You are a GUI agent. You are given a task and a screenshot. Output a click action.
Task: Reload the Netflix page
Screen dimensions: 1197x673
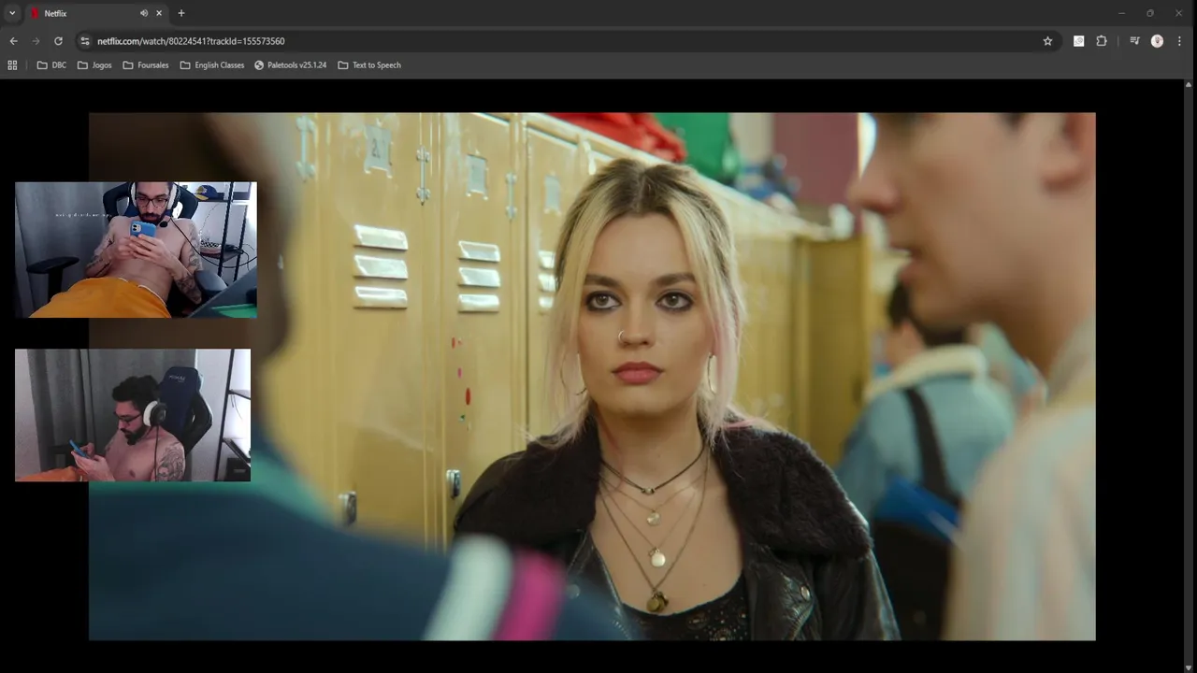tap(58, 41)
